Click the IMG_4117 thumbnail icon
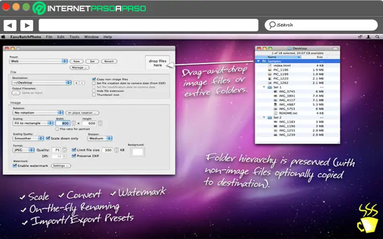383x239 pixels. 276,100
